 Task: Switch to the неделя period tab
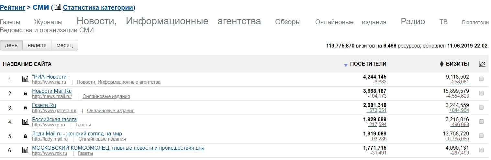37,45
